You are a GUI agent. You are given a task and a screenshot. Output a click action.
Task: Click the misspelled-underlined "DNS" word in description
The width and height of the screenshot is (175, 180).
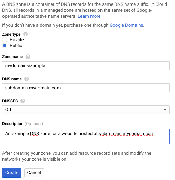coord(35,134)
